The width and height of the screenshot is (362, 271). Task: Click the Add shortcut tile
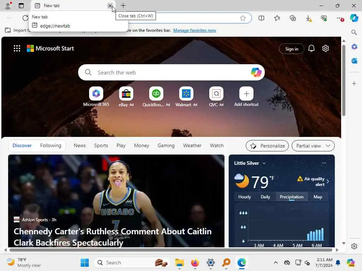pos(246,97)
